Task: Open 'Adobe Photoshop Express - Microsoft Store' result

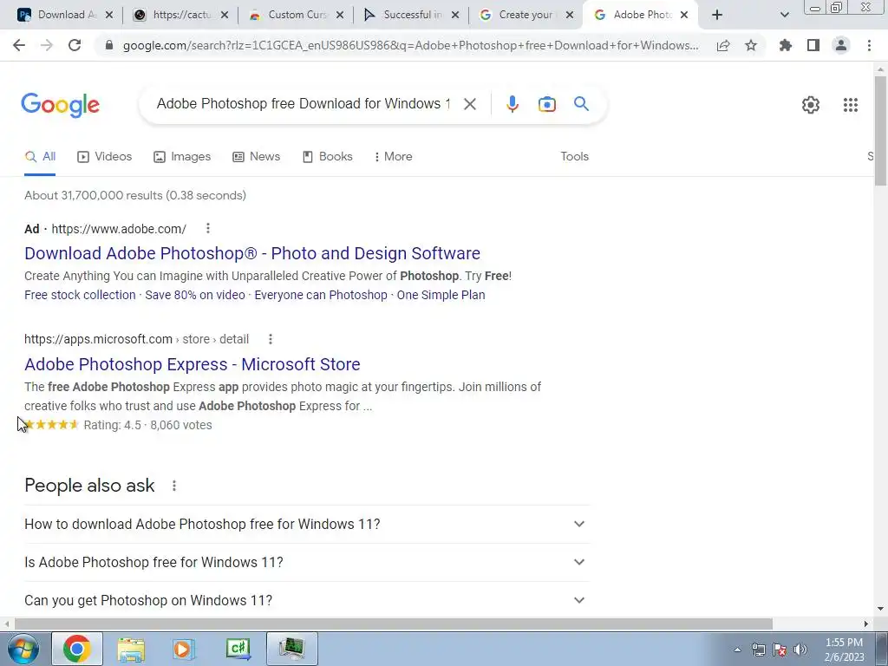Action: (192, 365)
